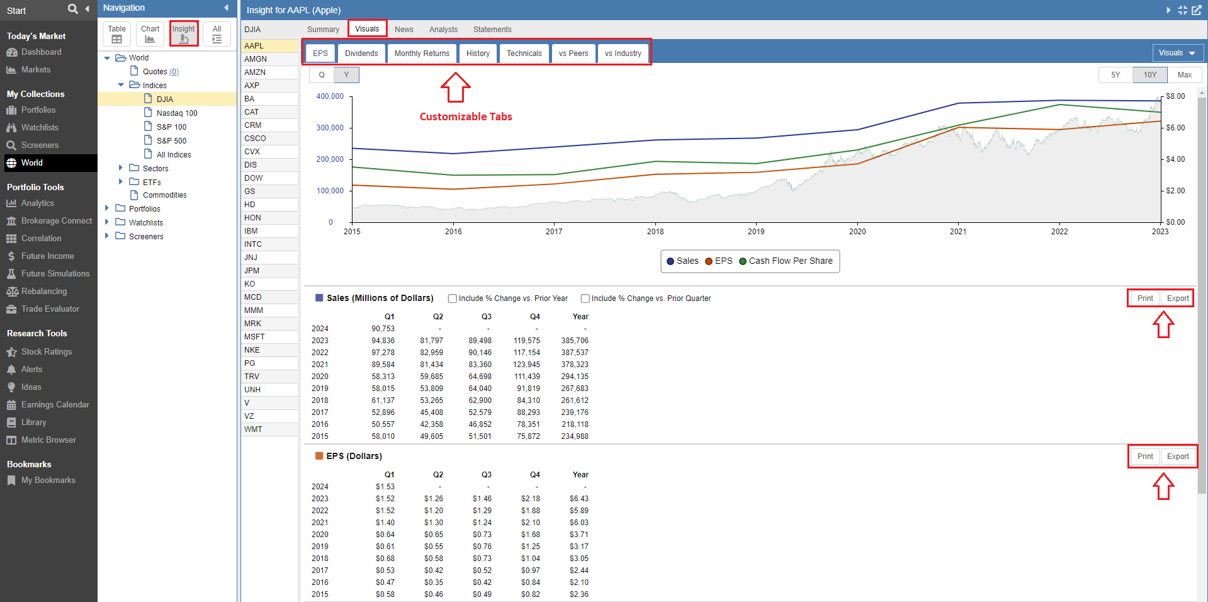This screenshot has width=1208, height=602.
Task: Open My Bookmarks
Action: (x=48, y=480)
